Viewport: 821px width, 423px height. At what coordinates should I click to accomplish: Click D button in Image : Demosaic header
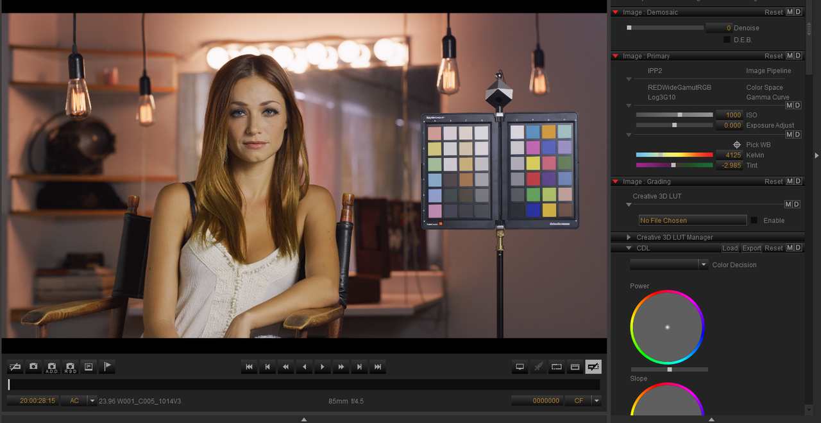click(x=798, y=12)
